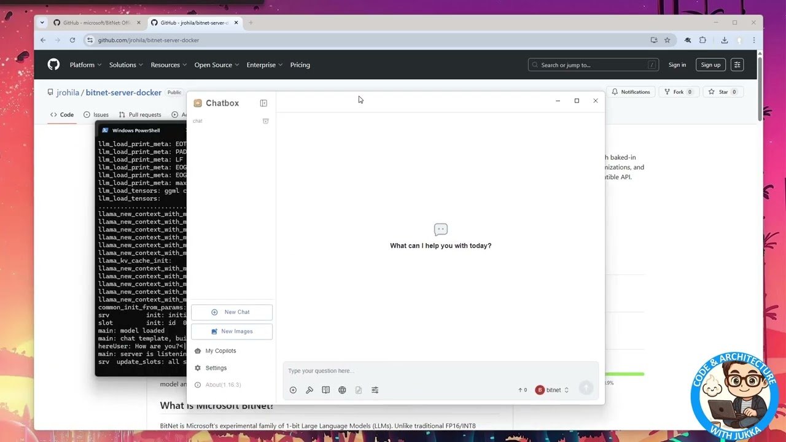This screenshot has height=442, width=786.
Task: Close the microsoft/BitNet browser tab
Action: 139,23
